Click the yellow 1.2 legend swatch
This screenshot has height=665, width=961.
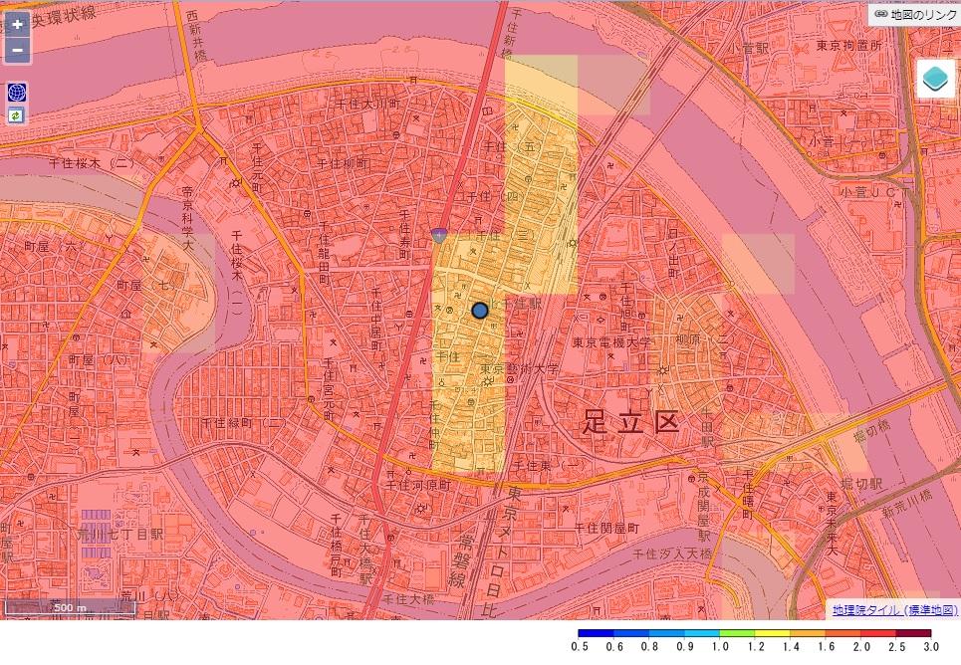(773, 633)
